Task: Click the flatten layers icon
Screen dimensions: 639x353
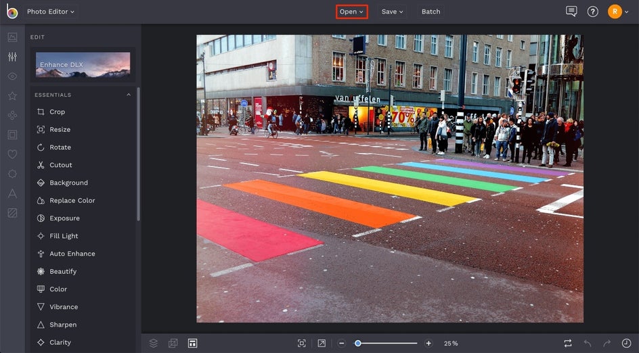Action: tap(173, 344)
